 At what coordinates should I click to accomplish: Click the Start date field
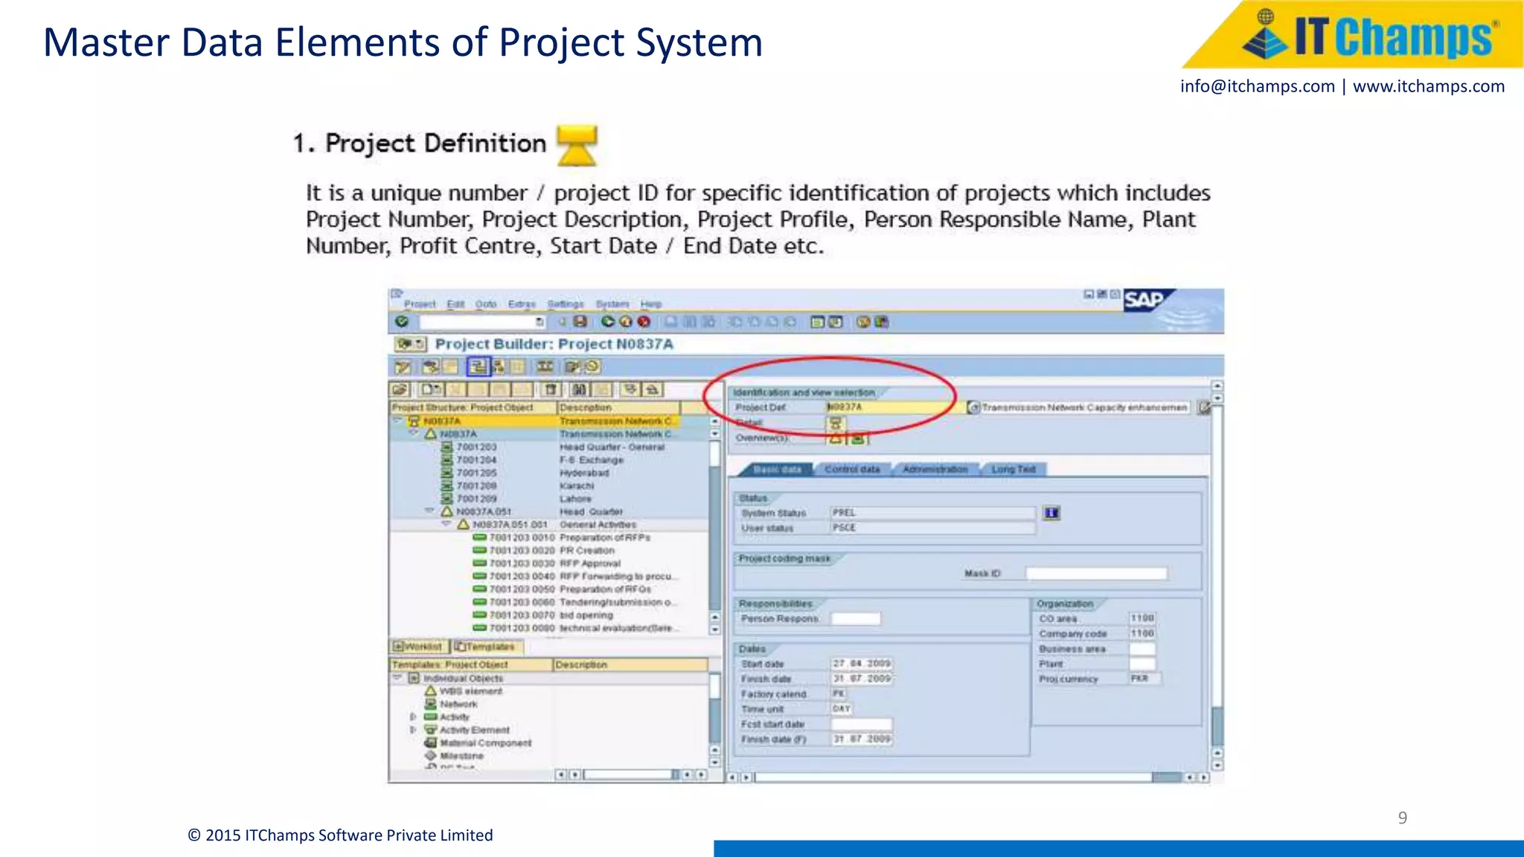(x=862, y=664)
